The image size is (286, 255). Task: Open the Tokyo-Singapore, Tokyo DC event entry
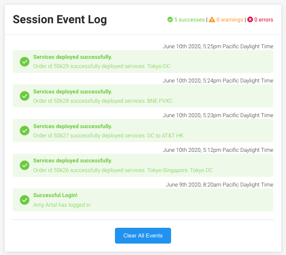[x=143, y=165]
